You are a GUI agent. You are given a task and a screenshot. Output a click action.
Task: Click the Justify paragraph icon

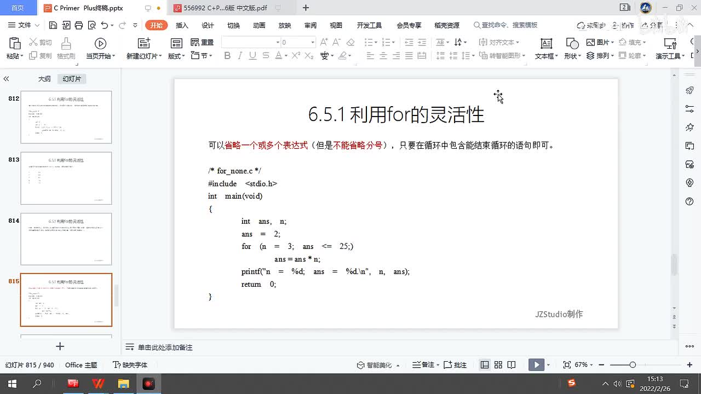pos(409,55)
